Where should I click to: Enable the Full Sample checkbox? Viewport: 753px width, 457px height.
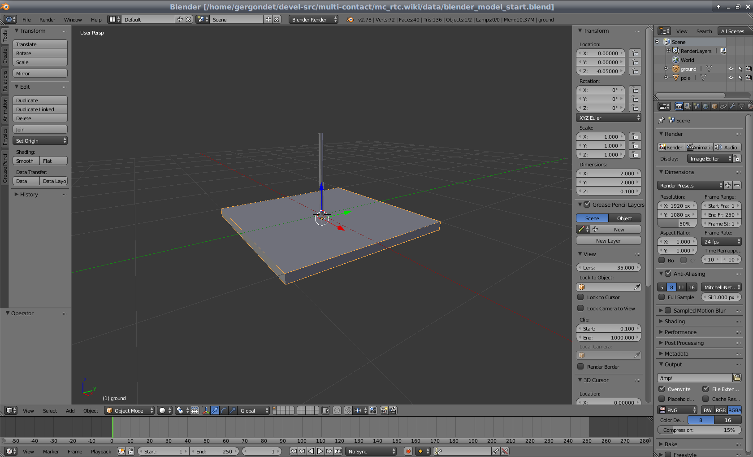point(662,297)
